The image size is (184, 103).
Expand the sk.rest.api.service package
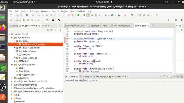[x=15, y=58]
